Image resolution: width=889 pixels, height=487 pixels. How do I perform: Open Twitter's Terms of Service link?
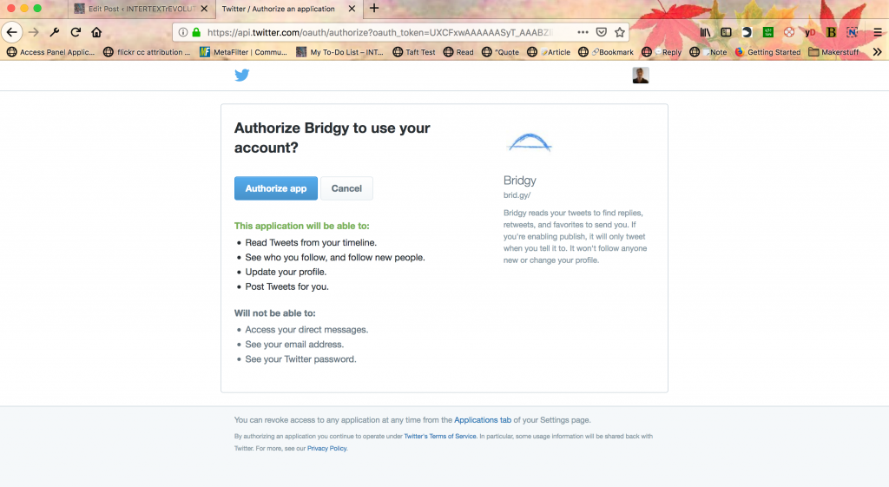click(x=440, y=437)
